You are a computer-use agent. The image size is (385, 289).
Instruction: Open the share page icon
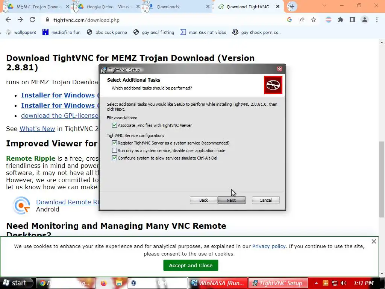point(302,20)
